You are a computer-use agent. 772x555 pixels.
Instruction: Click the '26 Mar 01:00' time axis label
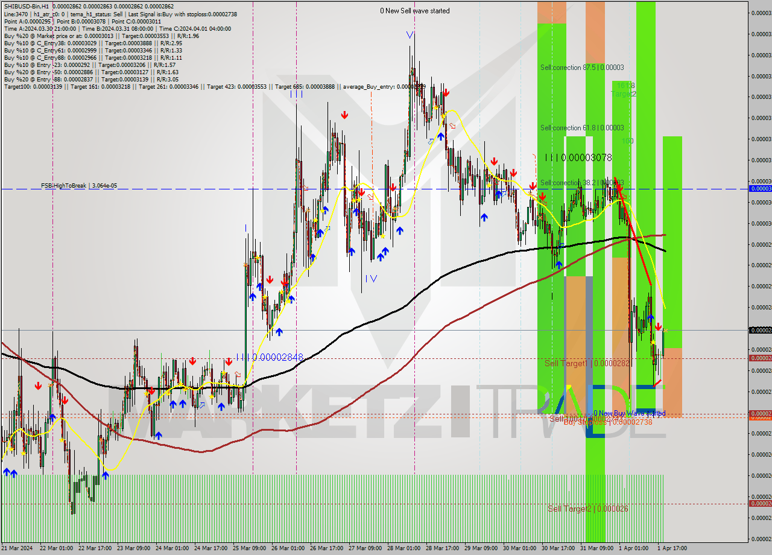(x=288, y=548)
